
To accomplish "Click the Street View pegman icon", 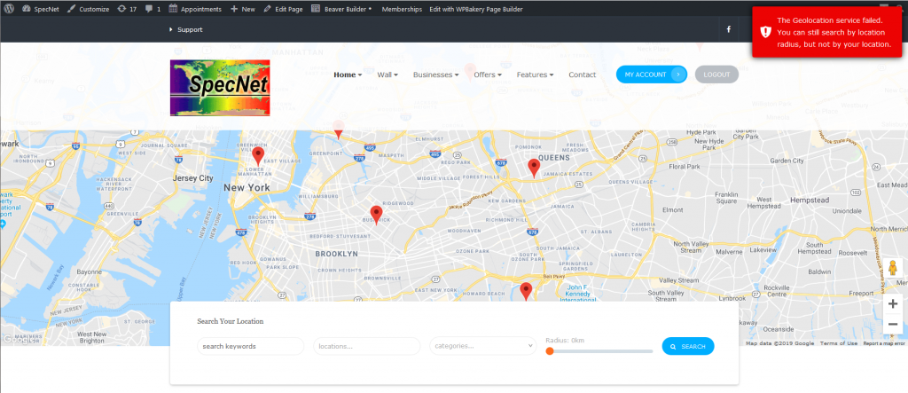I will (x=892, y=269).
